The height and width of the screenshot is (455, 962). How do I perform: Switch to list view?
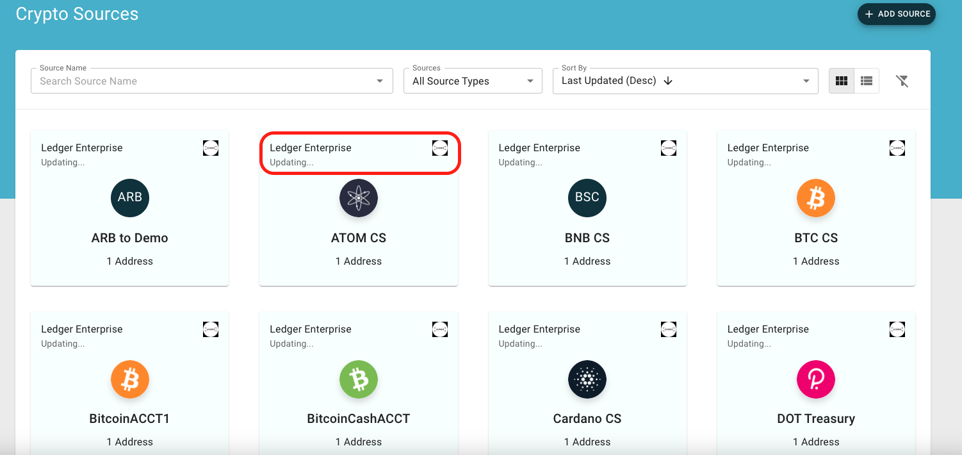867,81
